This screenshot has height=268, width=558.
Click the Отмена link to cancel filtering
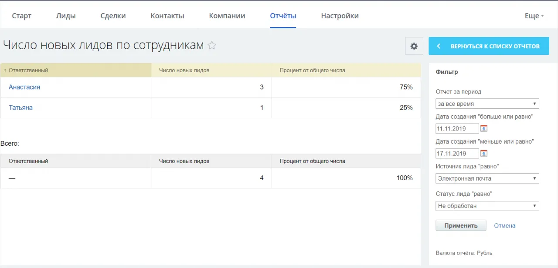point(504,225)
